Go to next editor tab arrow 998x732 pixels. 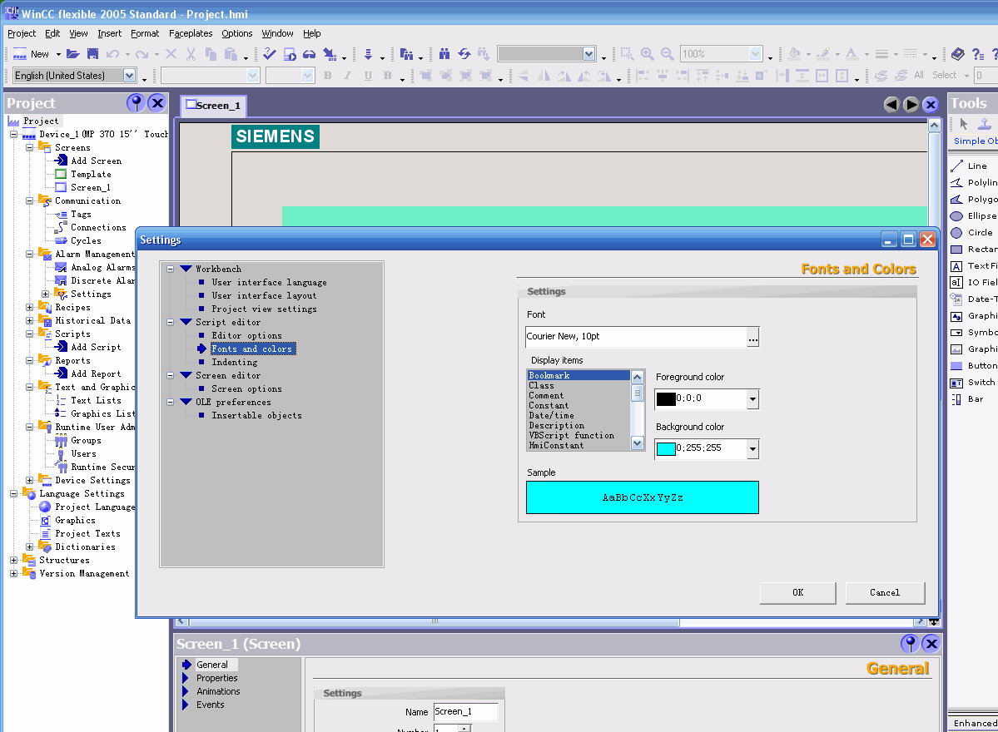(911, 104)
